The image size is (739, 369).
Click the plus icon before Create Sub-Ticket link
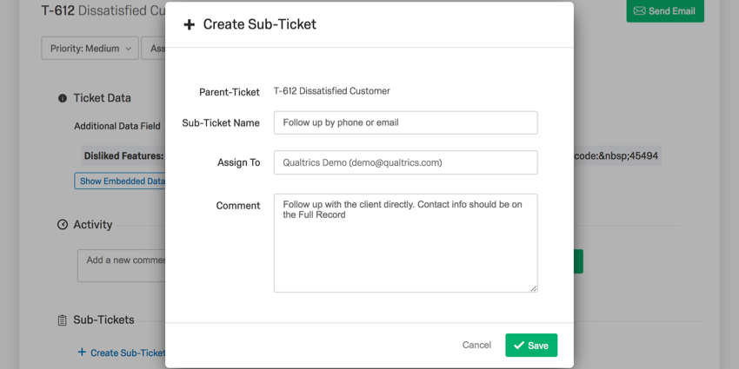82,352
